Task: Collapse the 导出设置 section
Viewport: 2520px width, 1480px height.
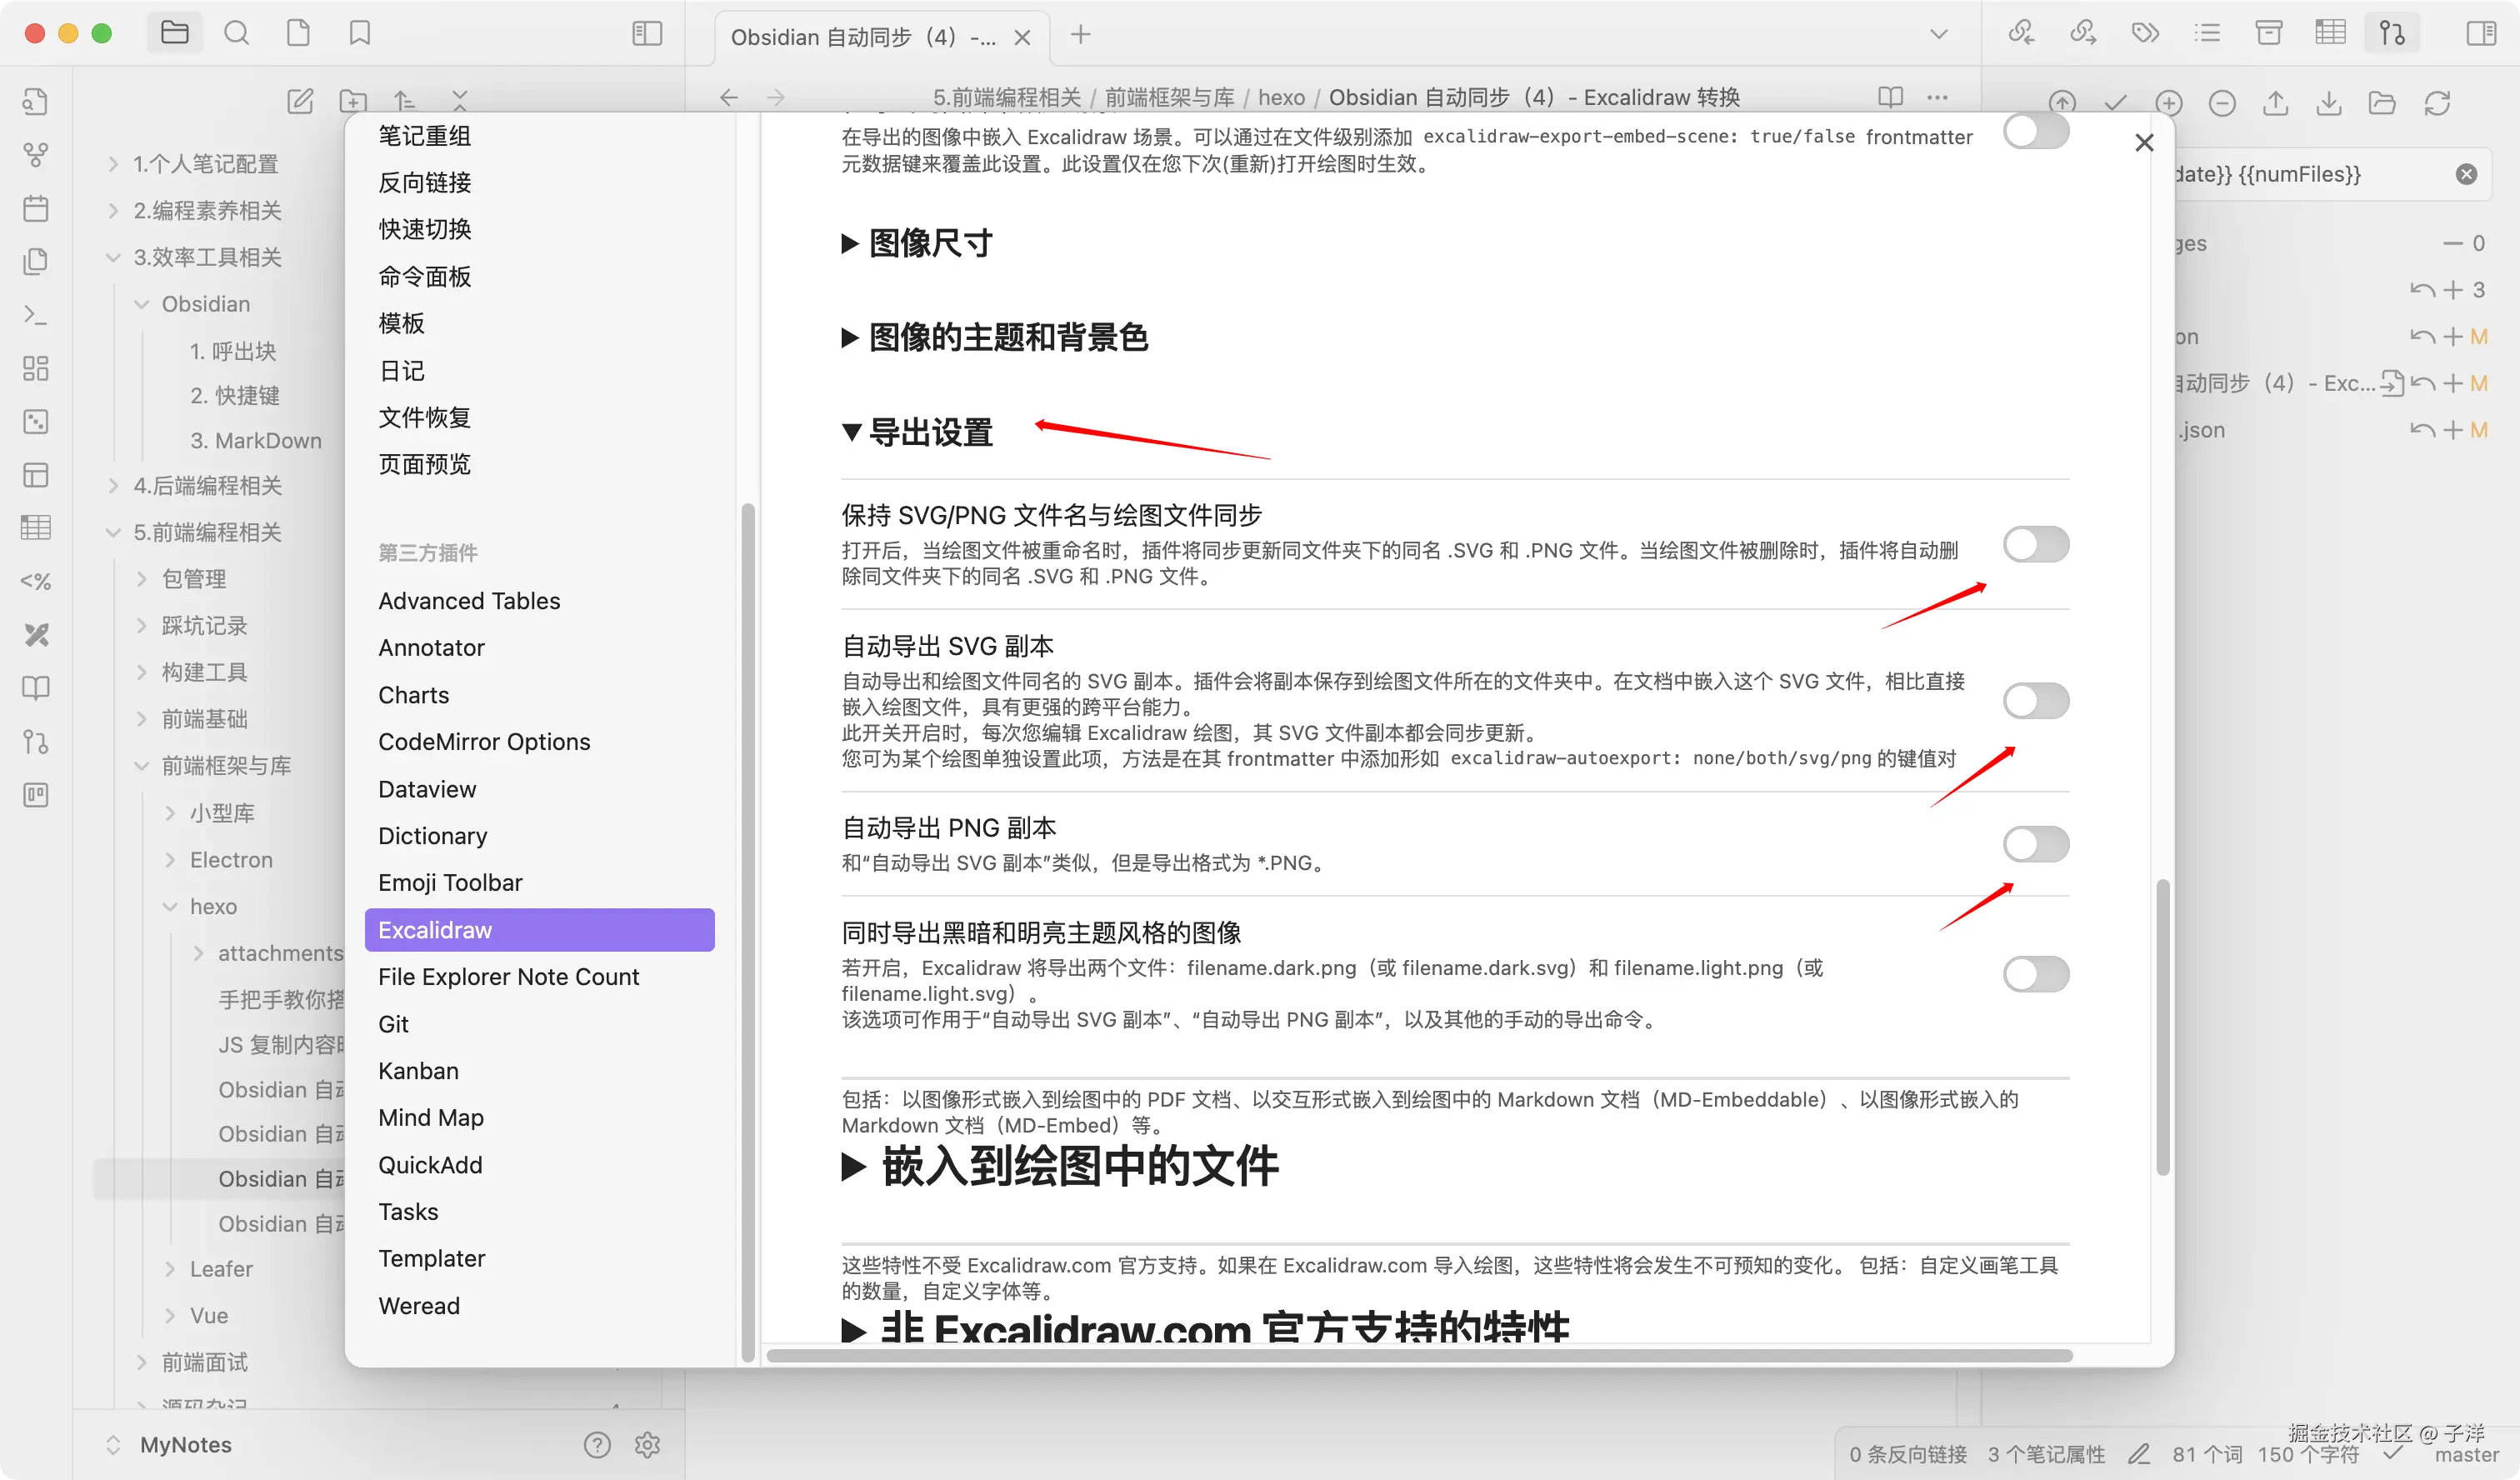Action: tap(929, 432)
